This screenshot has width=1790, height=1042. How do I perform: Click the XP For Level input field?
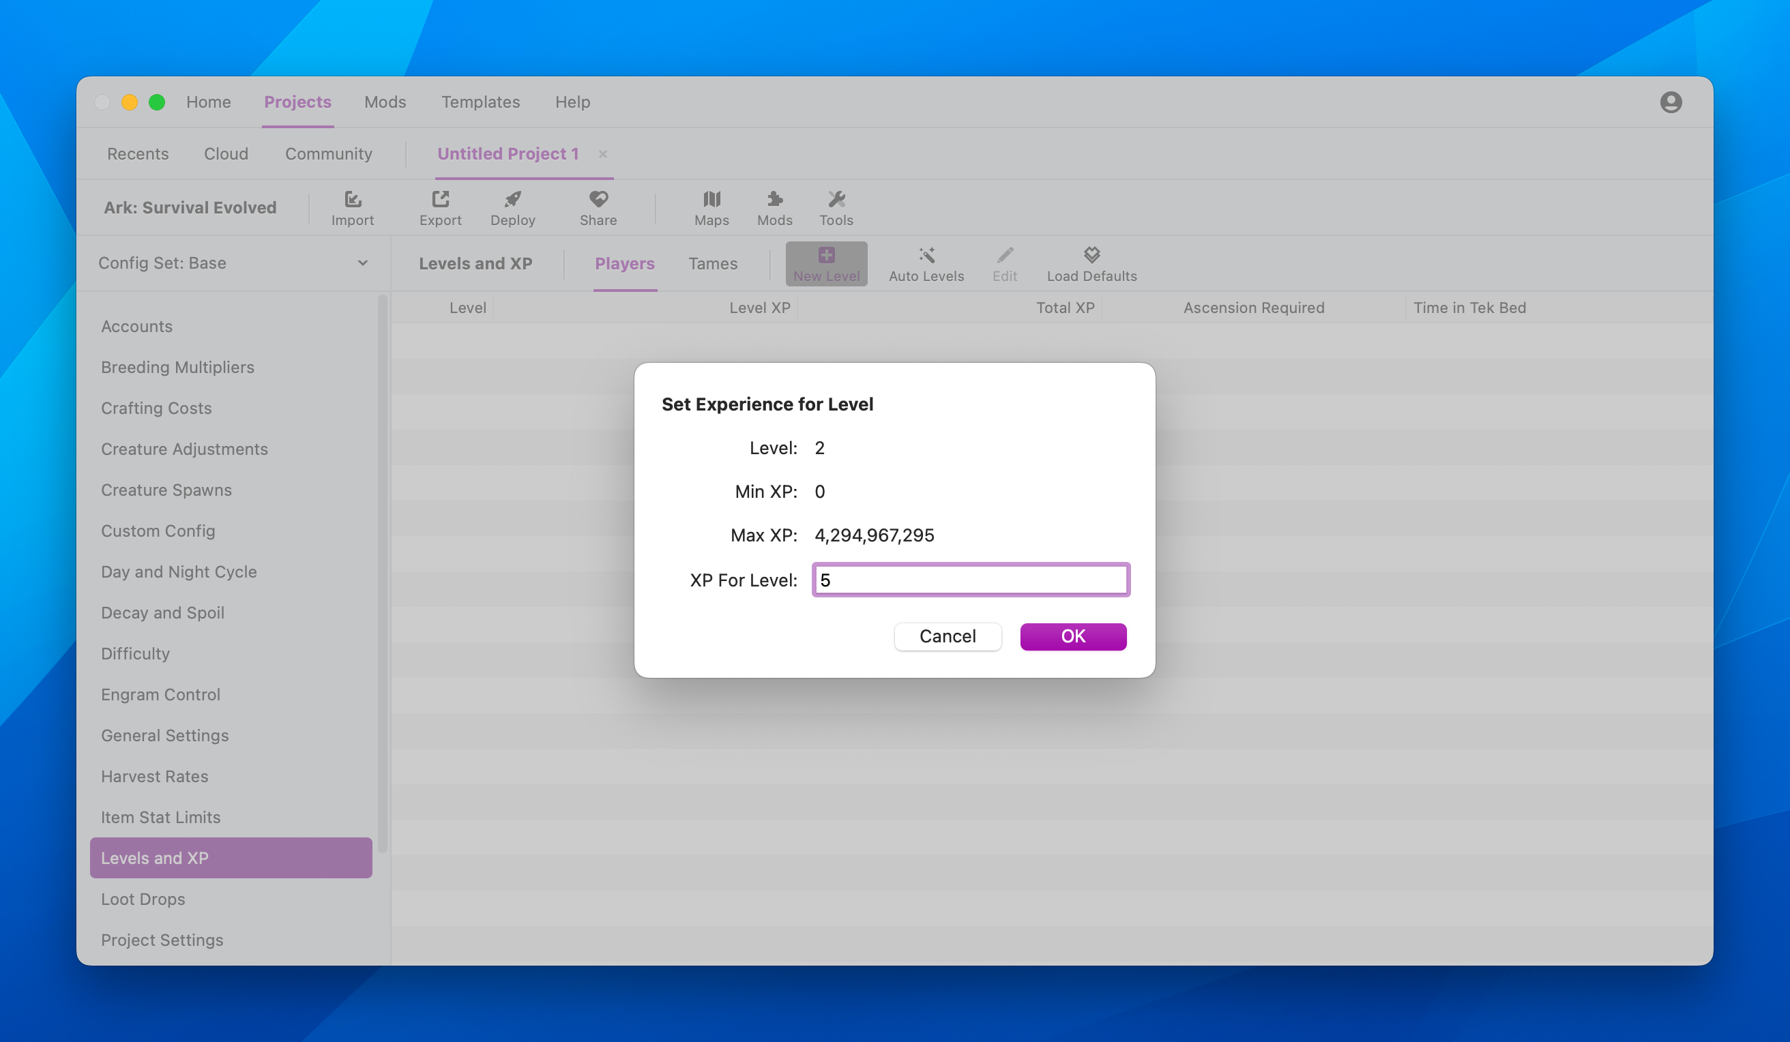970,580
